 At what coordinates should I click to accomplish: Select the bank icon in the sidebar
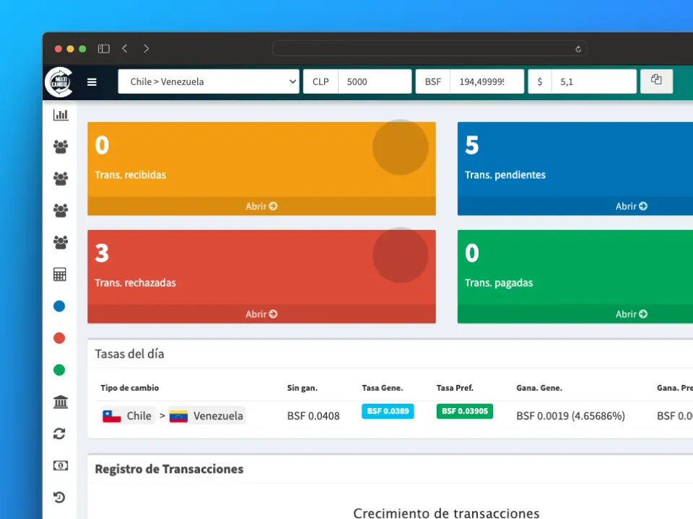(x=60, y=402)
